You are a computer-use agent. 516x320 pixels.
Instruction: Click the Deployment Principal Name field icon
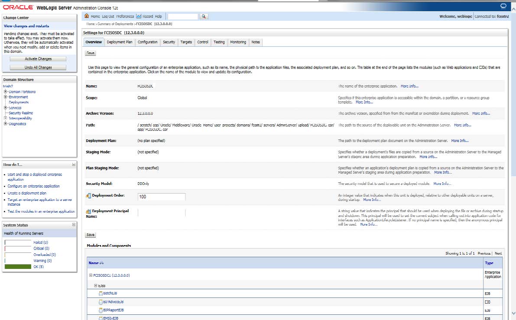[x=88, y=211]
